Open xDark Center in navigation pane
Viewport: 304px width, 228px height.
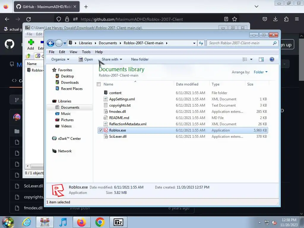point(69,139)
